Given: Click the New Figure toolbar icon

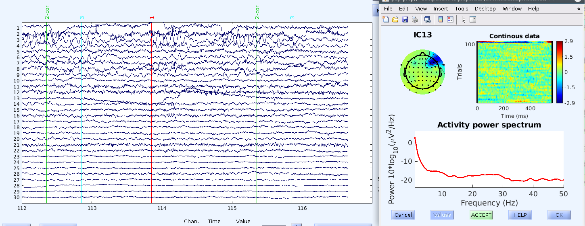Looking at the screenshot, I should (x=386, y=19).
